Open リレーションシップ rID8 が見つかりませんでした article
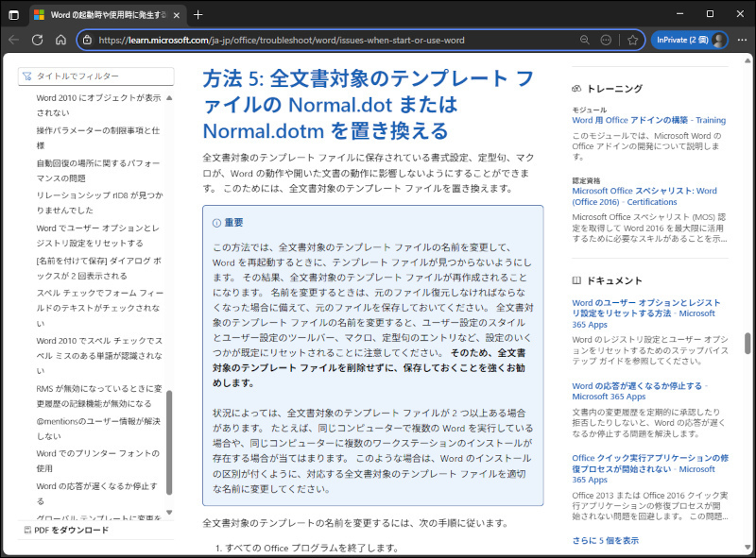The width and height of the screenshot is (756, 558). coord(98,203)
